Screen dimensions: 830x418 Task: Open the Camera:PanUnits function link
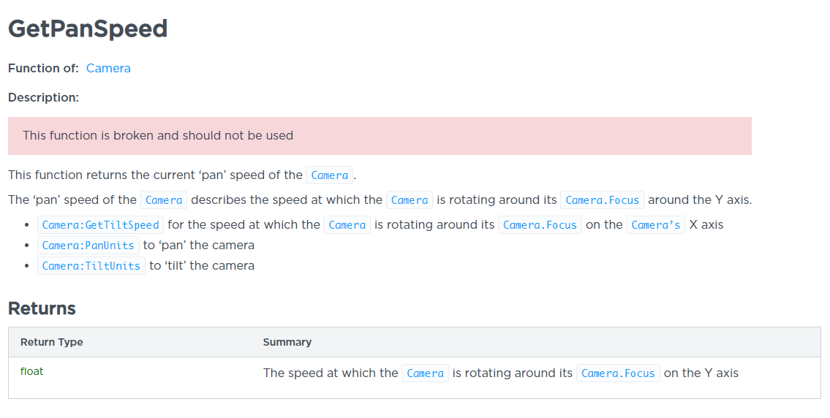coord(88,246)
